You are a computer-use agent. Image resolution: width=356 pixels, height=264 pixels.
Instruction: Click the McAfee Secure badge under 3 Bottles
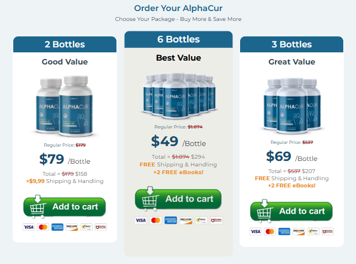[x=328, y=231]
